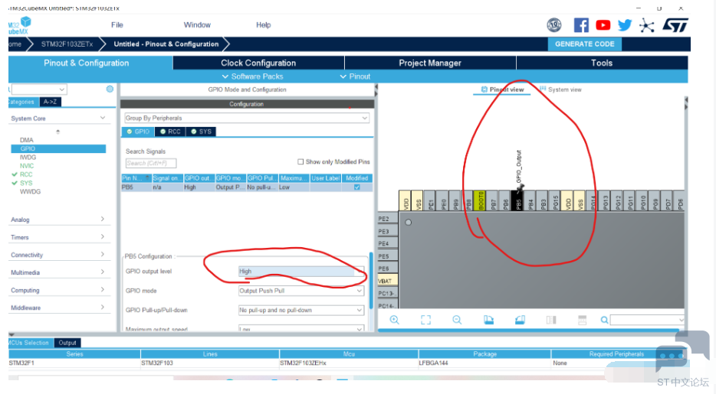This screenshot has width=716, height=394.
Task: Zoom in on the pinout view
Action: 395,320
